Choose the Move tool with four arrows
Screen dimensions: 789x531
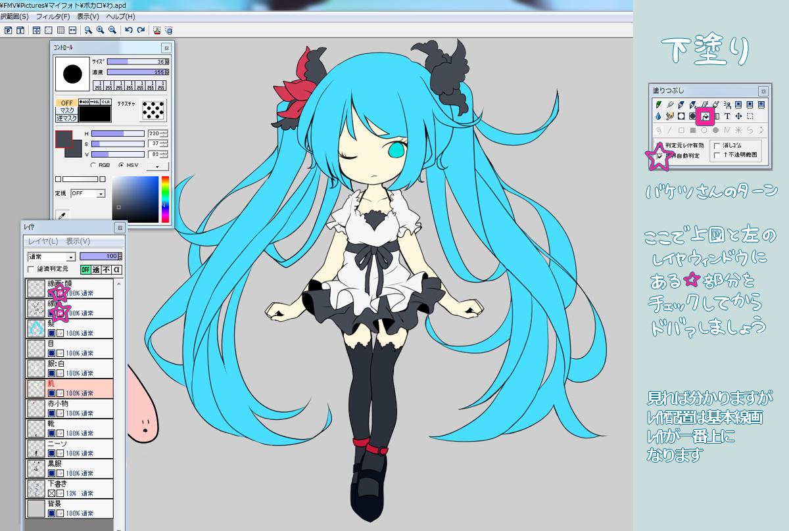click(738, 116)
